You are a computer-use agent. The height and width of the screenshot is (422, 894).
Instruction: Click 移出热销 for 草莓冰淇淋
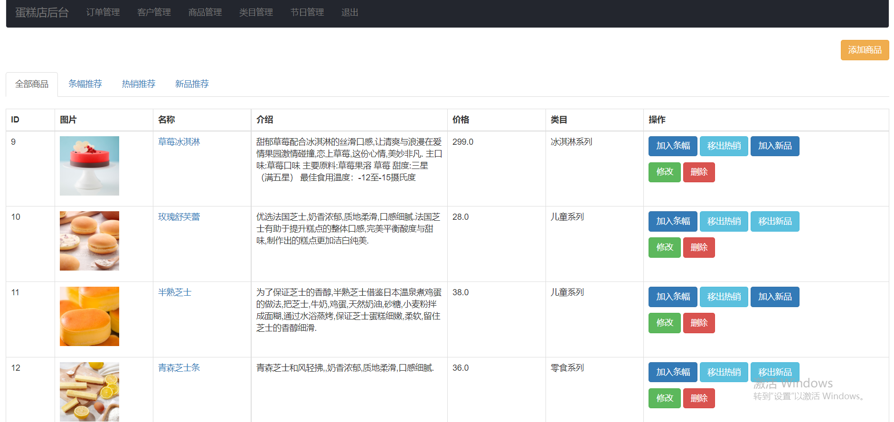pyautogui.click(x=724, y=146)
